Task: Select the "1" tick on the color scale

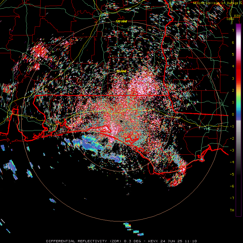Action: click(x=233, y=102)
